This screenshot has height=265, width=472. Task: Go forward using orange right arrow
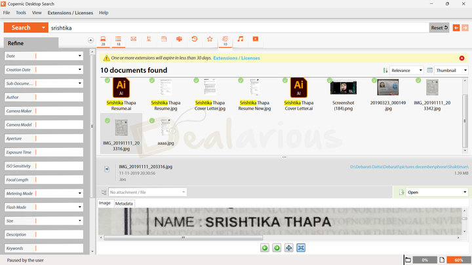pos(465,27)
